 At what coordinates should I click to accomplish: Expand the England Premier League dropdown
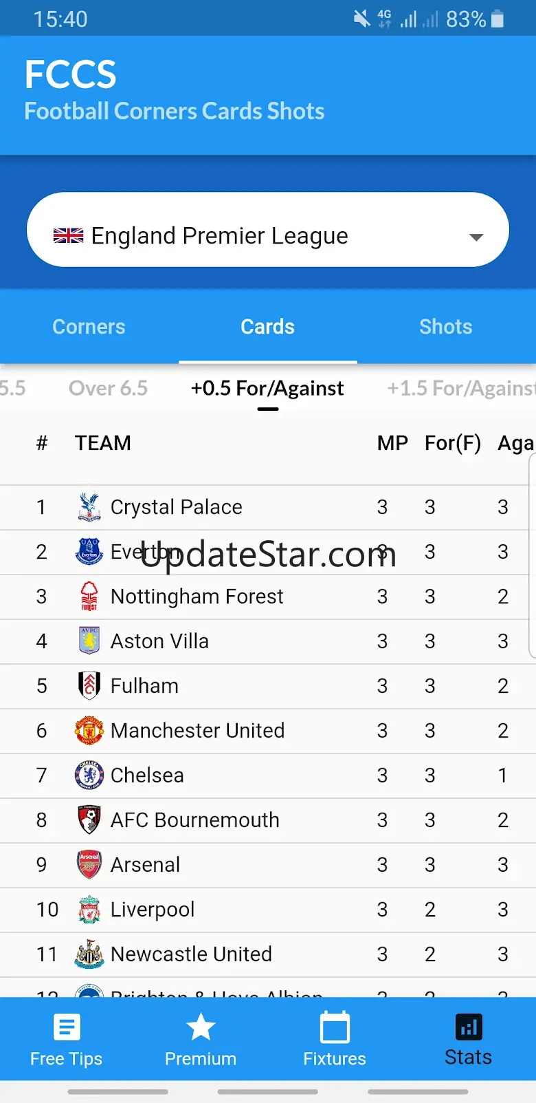267,236
